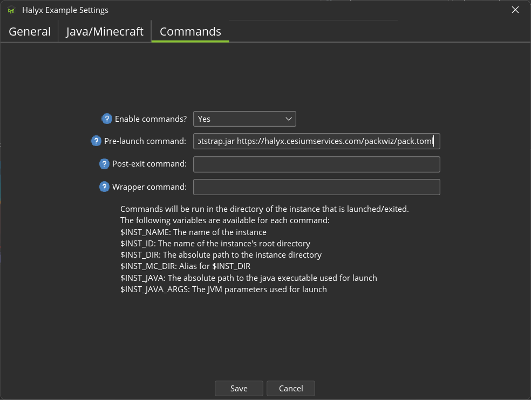Click the "Wrapper command:" label

[x=149, y=187]
